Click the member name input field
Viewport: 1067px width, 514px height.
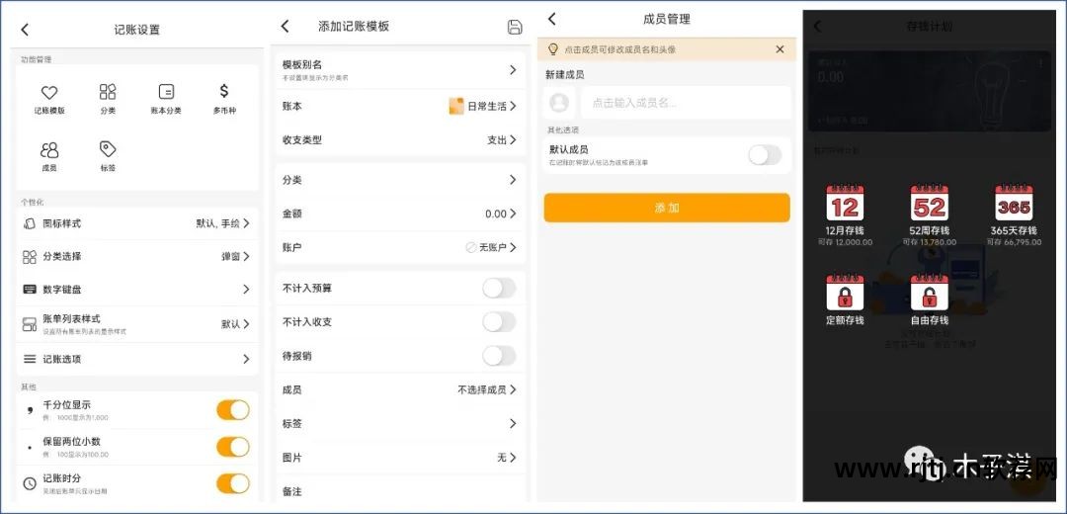click(686, 103)
